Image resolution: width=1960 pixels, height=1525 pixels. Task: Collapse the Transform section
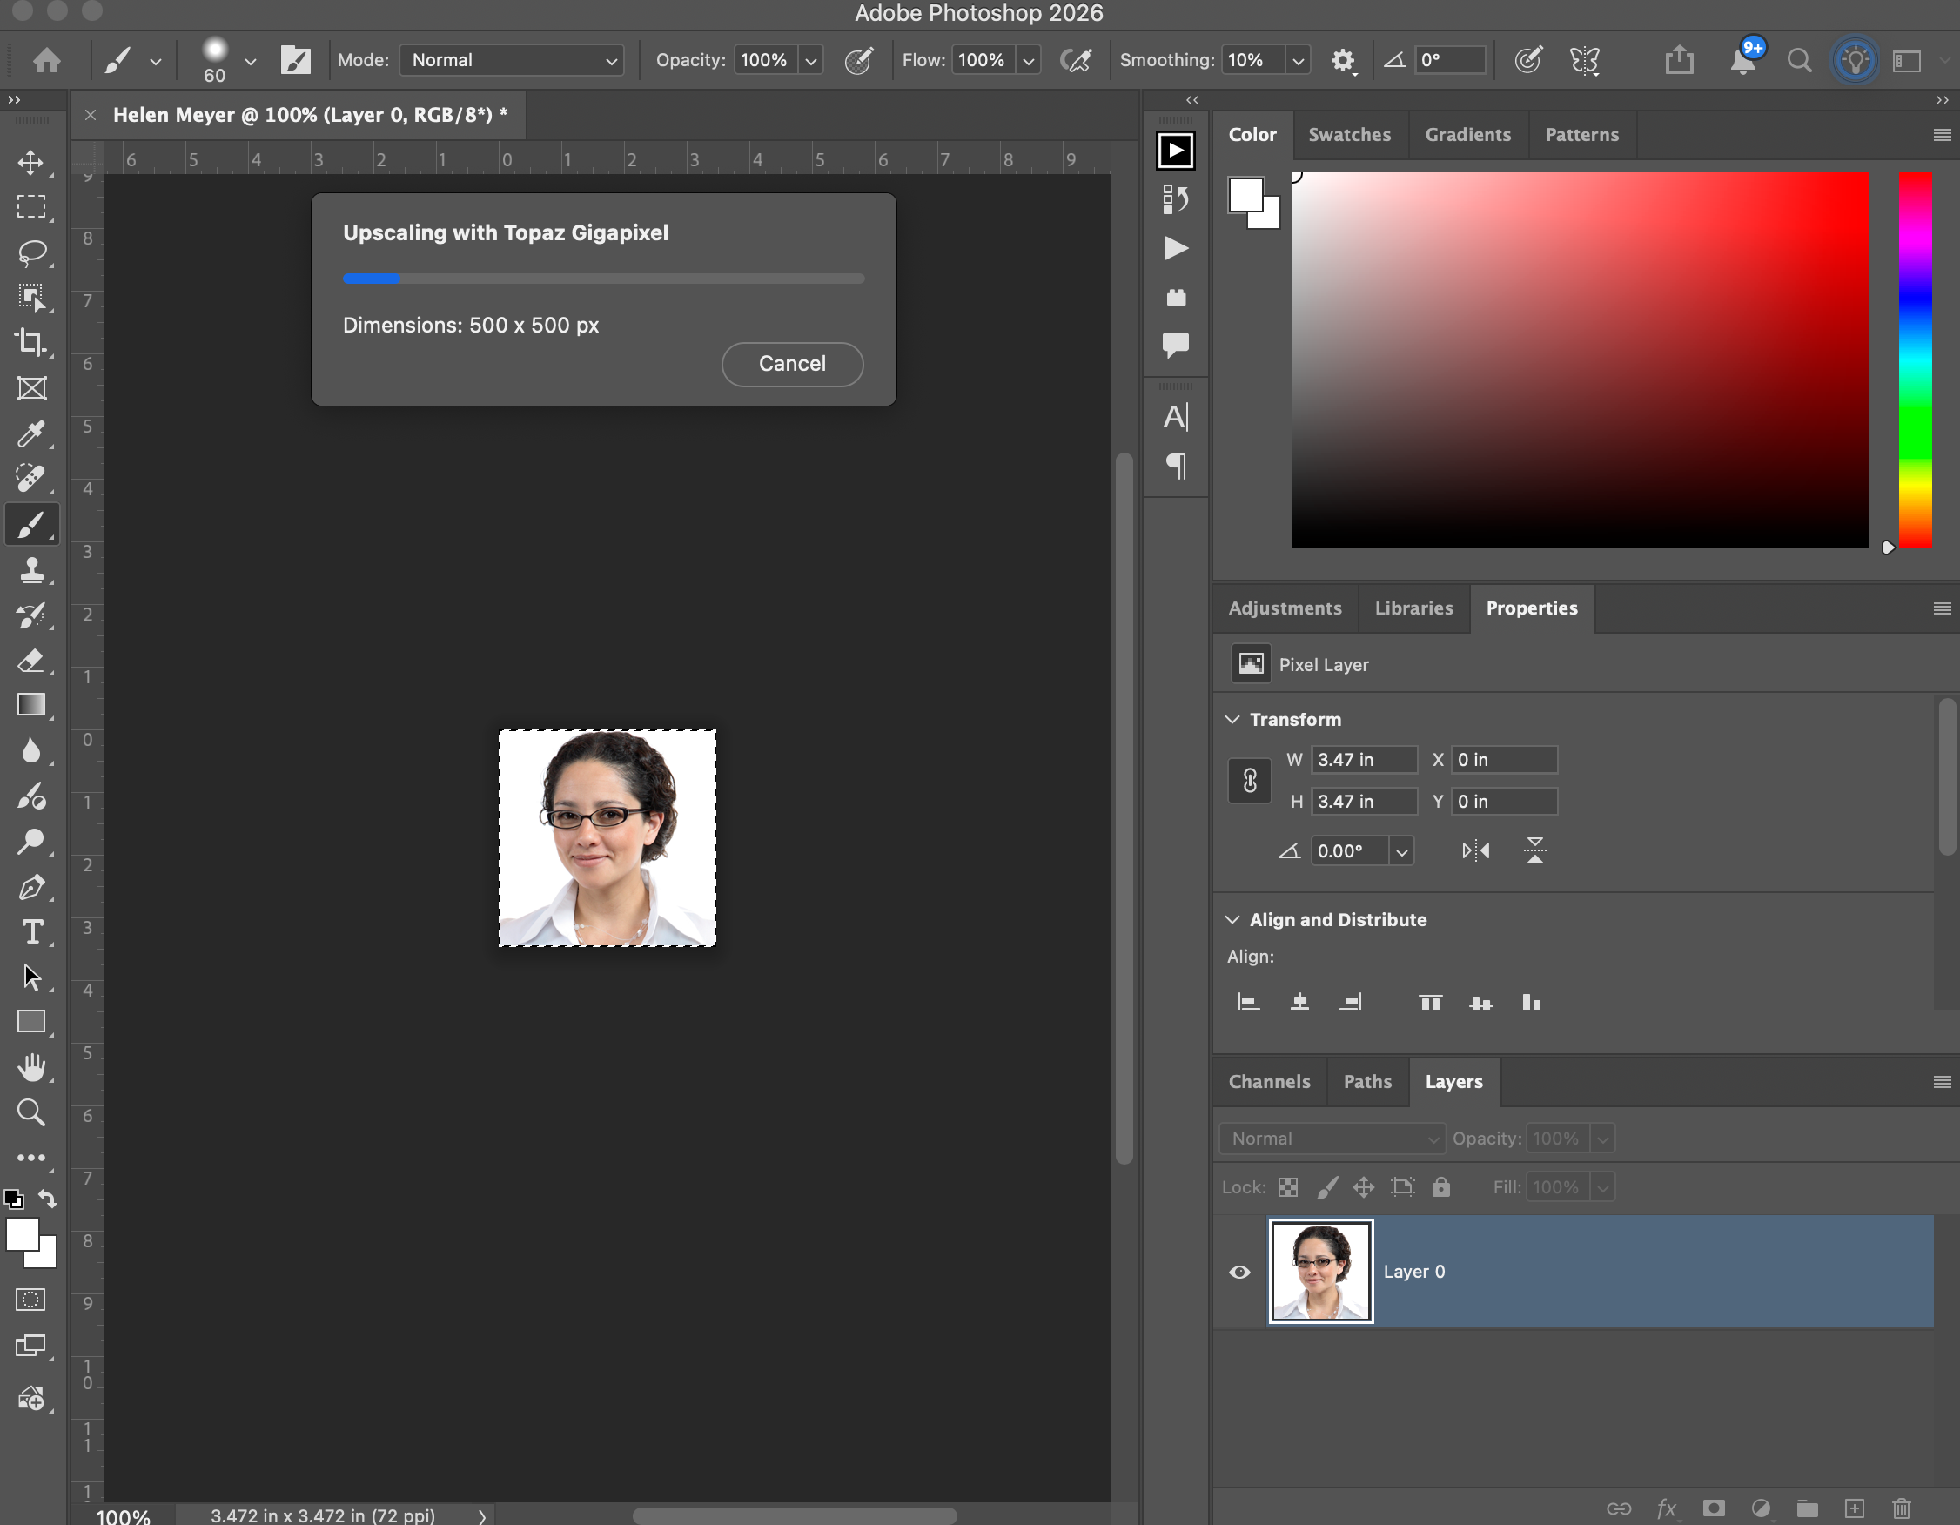coord(1232,719)
